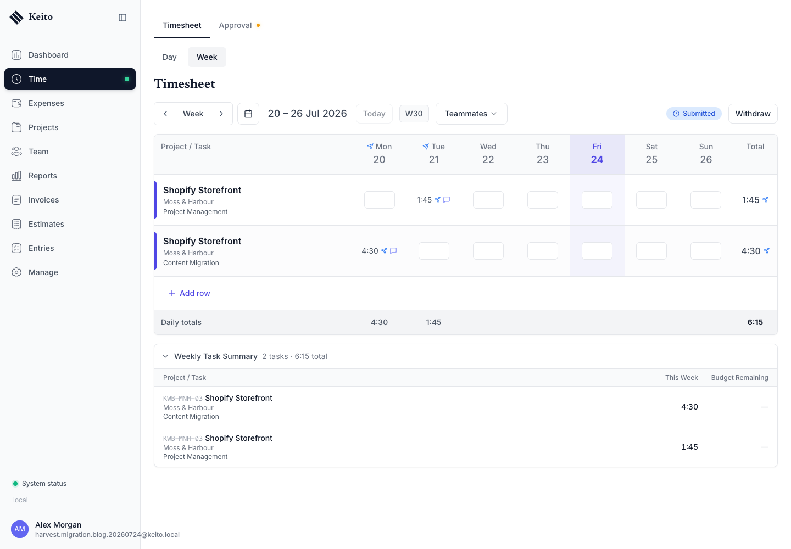The image size is (791, 549).
Task: Click Saturday cell for Project Management row
Action: (x=651, y=200)
